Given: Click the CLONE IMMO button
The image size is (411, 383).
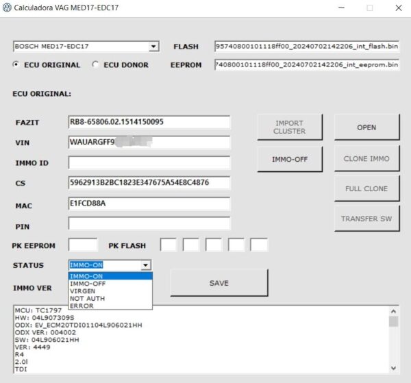Looking at the screenshot, I should click(366, 158).
